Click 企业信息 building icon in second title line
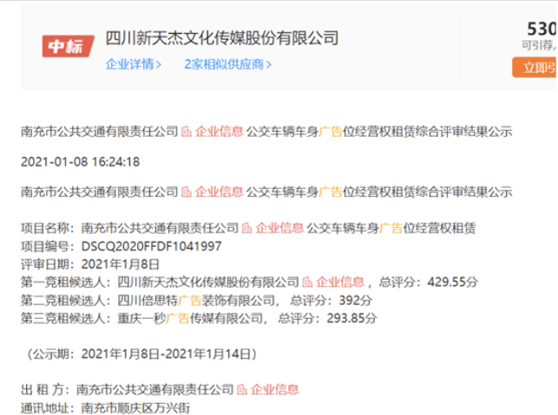 click(187, 192)
